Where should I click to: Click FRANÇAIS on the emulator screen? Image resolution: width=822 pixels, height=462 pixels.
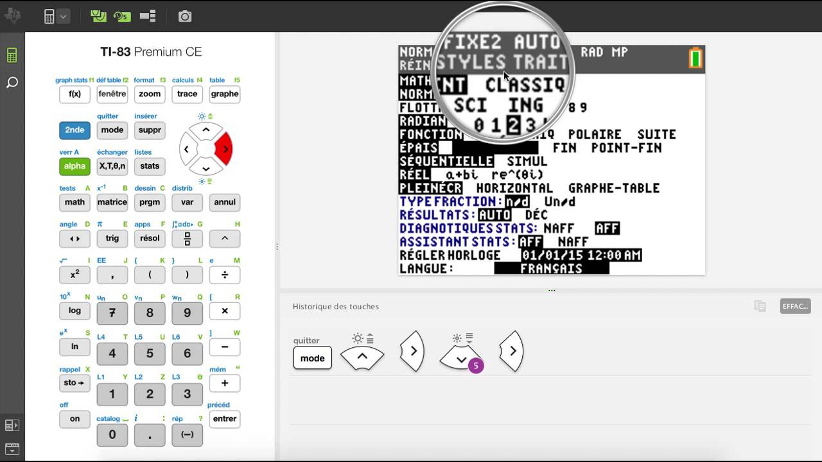pos(552,269)
